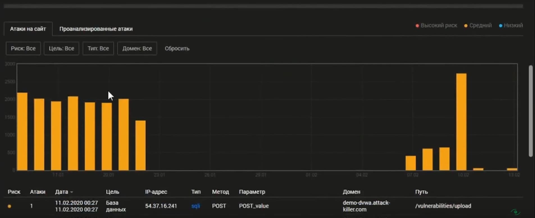Toggle the Низкий legend item
535x218 pixels.
tap(511, 25)
